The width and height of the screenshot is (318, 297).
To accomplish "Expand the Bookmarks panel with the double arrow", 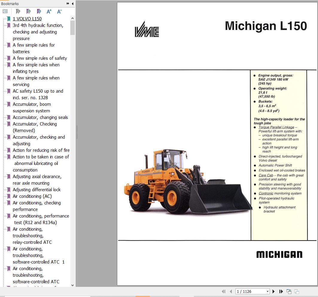I will tap(68, 4).
